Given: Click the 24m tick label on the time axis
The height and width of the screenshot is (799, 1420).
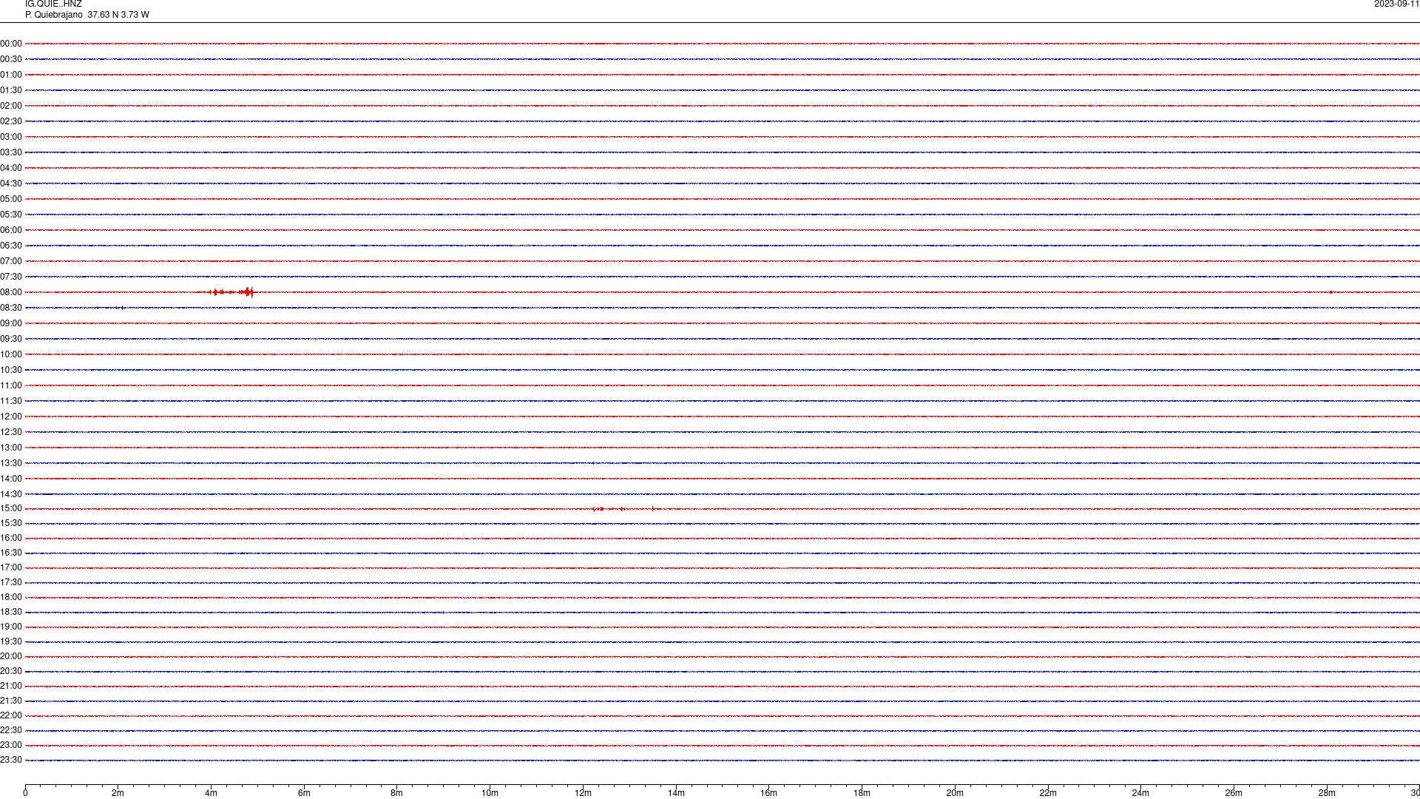Looking at the screenshot, I should pyautogui.click(x=1140, y=793).
